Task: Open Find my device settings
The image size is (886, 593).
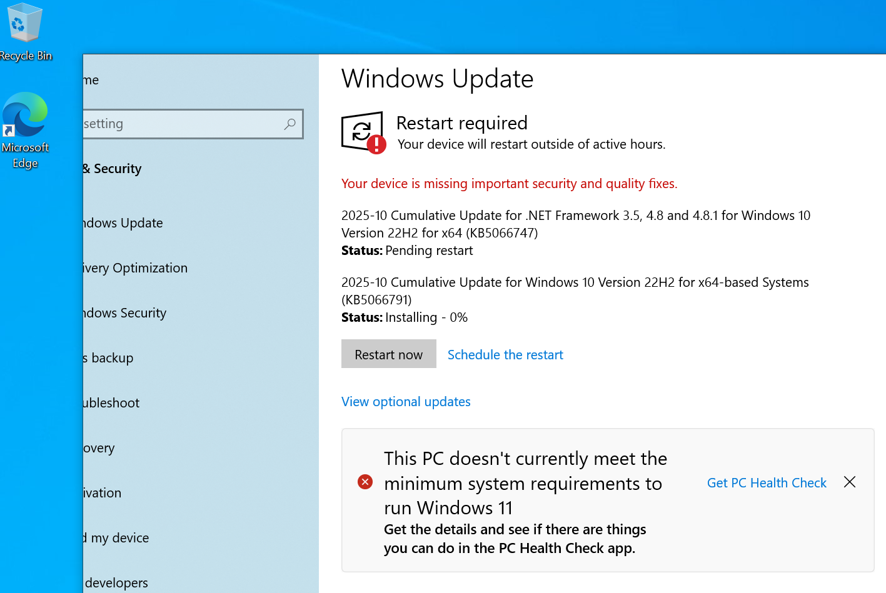Action: (x=118, y=538)
